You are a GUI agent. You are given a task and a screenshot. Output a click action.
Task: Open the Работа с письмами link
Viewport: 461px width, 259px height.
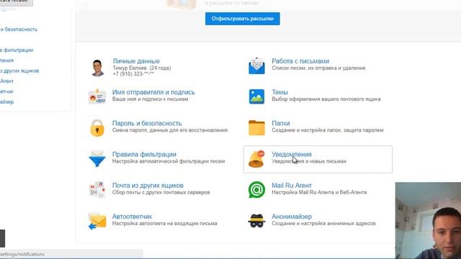300,61
